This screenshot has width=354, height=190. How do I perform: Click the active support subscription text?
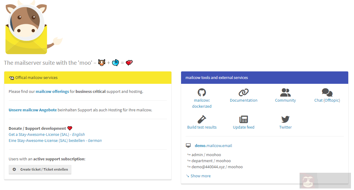tap(59, 159)
